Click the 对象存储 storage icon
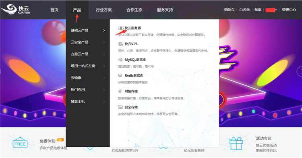 [120, 91]
